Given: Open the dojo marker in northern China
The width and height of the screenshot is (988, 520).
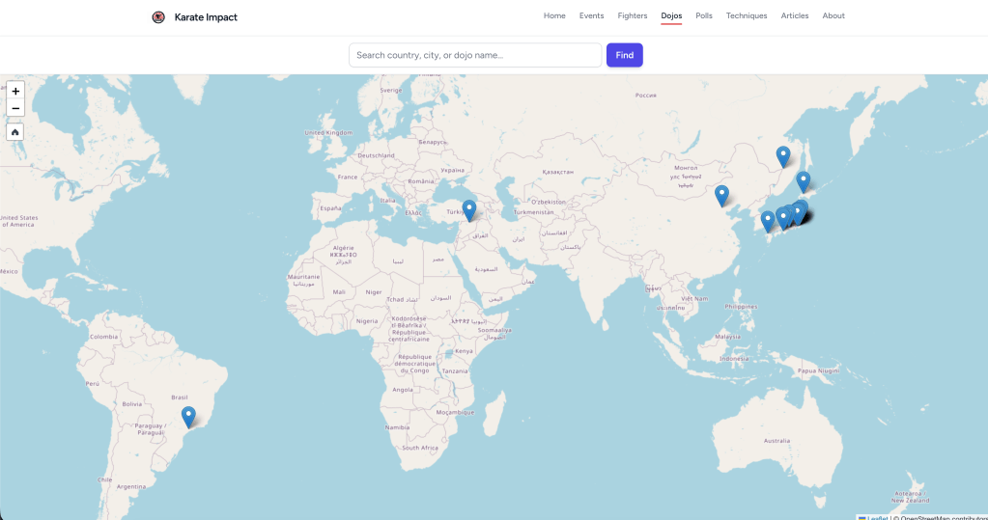Looking at the screenshot, I should click(x=721, y=195).
